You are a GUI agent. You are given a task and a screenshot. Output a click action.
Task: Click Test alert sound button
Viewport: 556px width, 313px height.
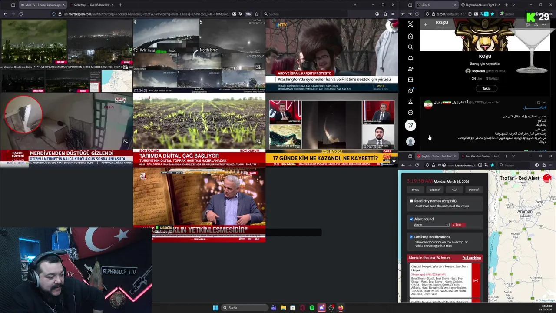click(x=458, y=225)
